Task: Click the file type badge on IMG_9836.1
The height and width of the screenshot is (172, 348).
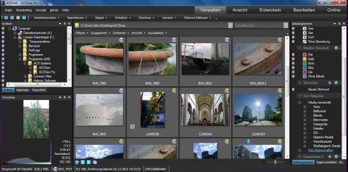Action: tap(280, 40)
